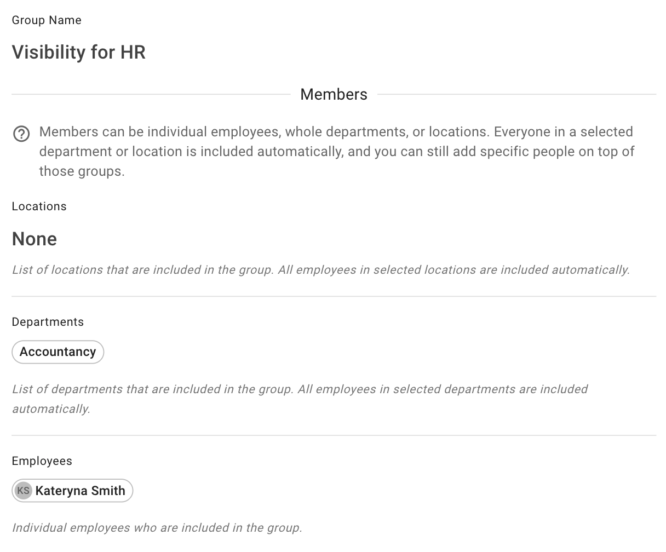Open the help tooltip beside Members description

(x=21, y=134)
